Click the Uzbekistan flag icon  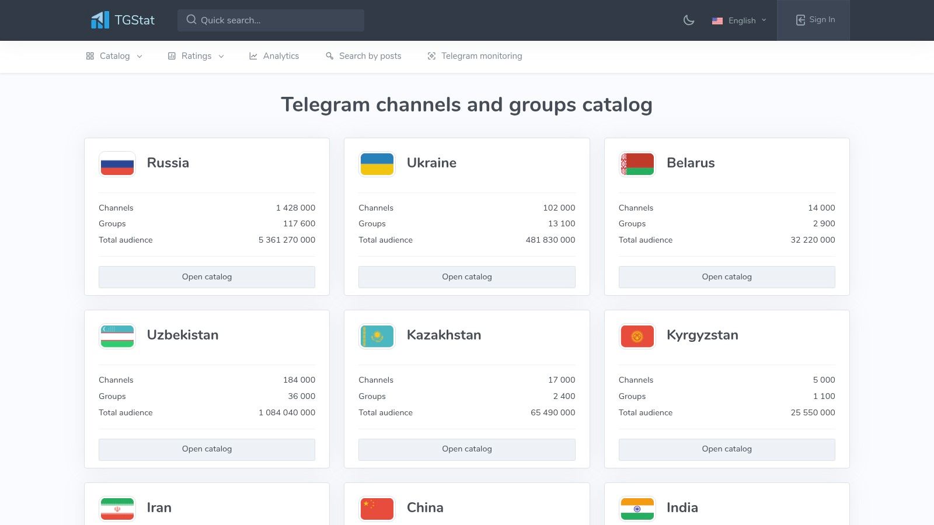tap(117, 336)
